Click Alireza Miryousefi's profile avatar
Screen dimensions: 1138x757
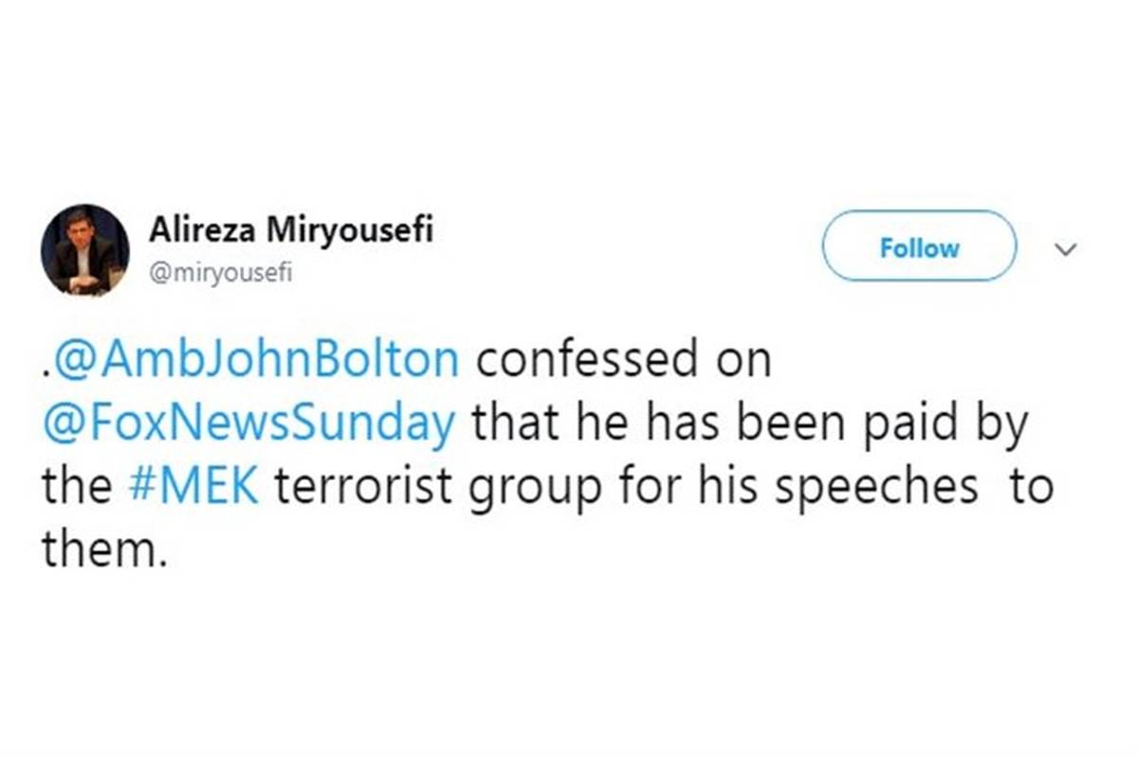(85, 249)
